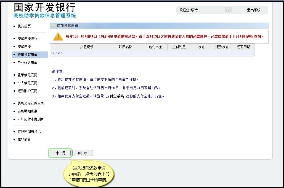Open the 支付宝系统 link
Screen dimensions: 284x188
(x=115, y=96)
